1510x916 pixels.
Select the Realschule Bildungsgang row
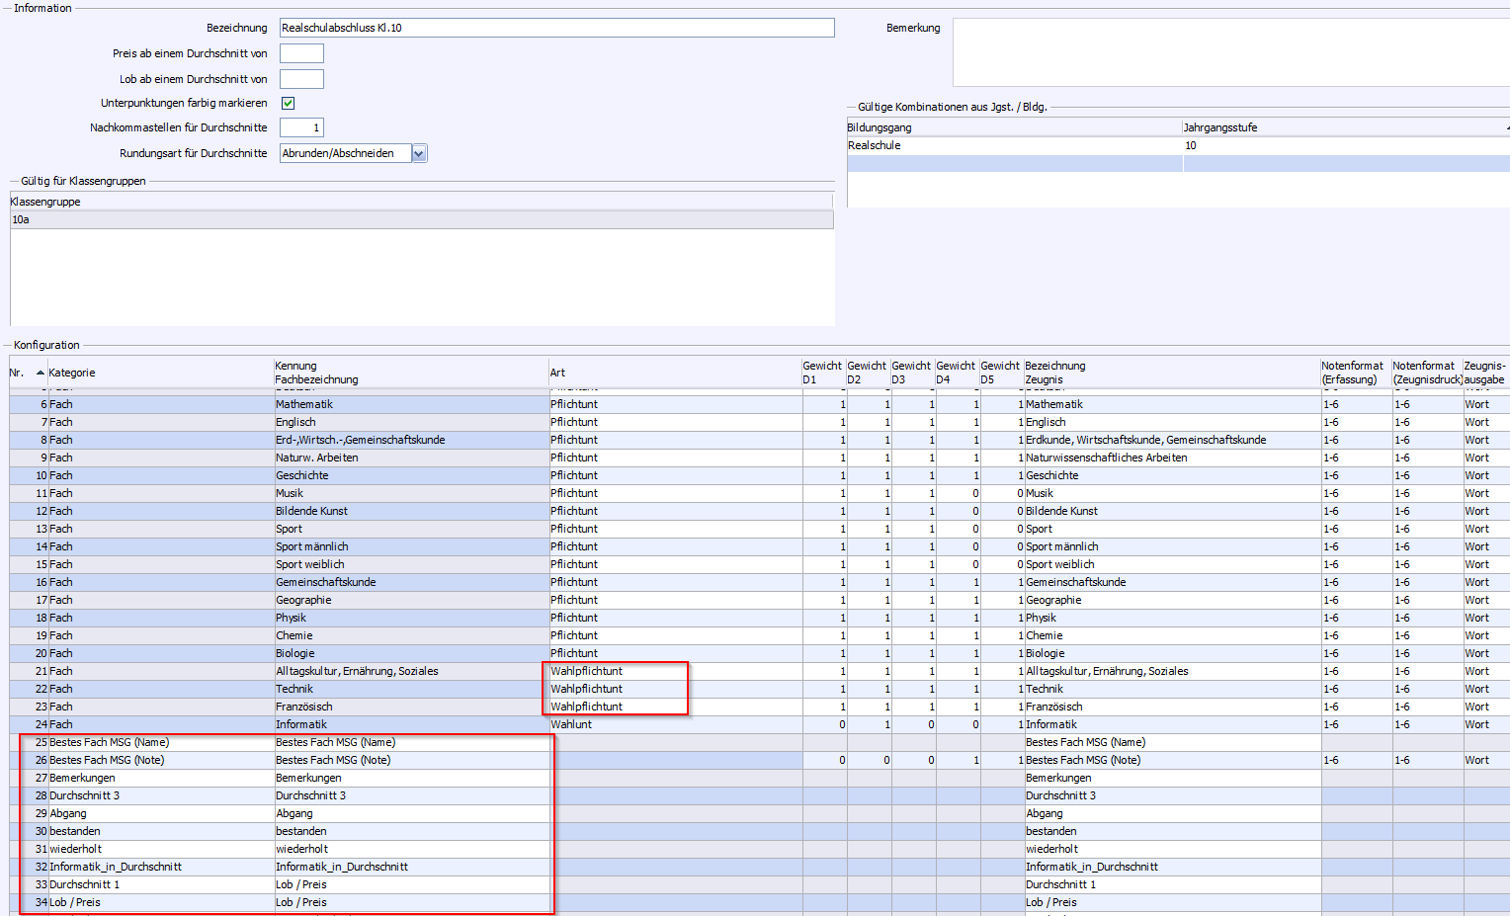[1013, 145]
